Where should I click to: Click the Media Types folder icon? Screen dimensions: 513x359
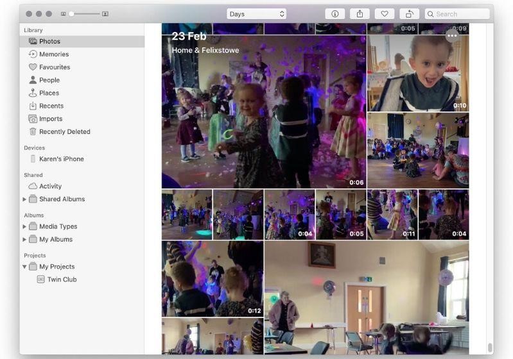(x=33, y=226)
